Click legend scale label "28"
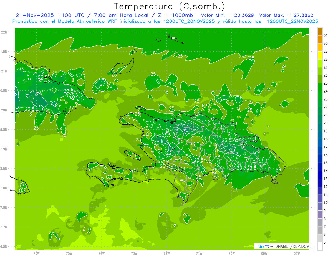This screenshot has height=257, width=333. pyautogui.click(x=326, y=59)
